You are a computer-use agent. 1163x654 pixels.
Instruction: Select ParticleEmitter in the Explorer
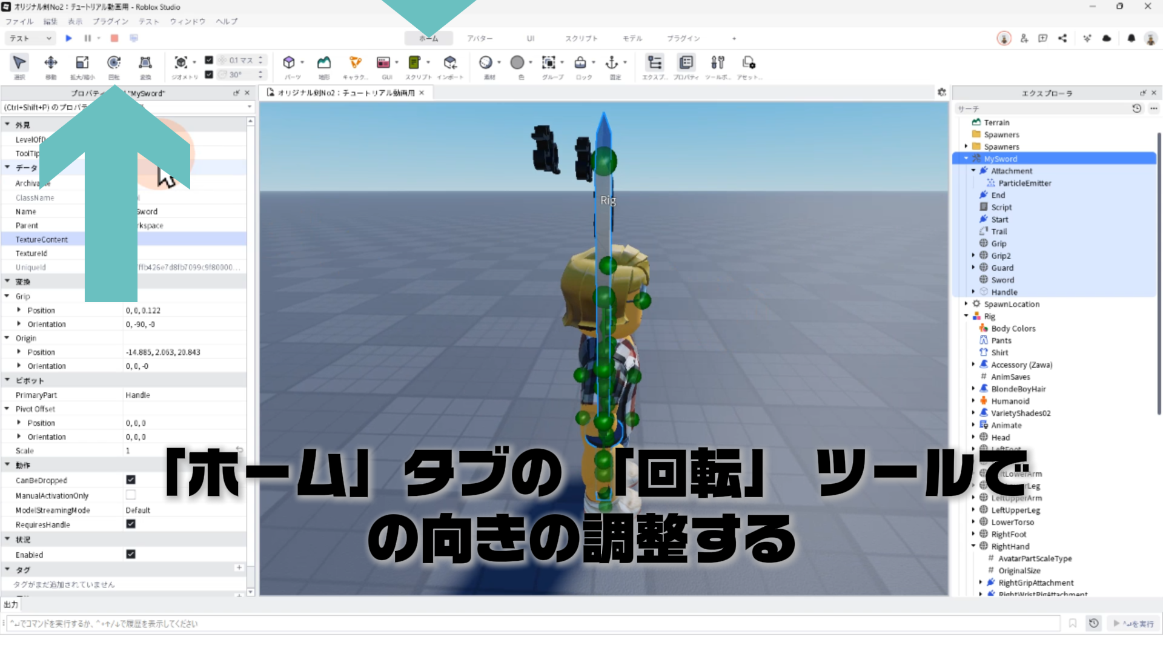1024,183
